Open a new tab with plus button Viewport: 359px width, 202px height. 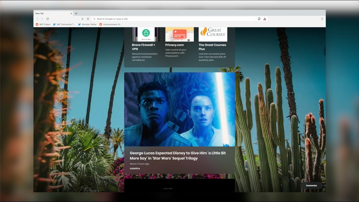[76, 13]
